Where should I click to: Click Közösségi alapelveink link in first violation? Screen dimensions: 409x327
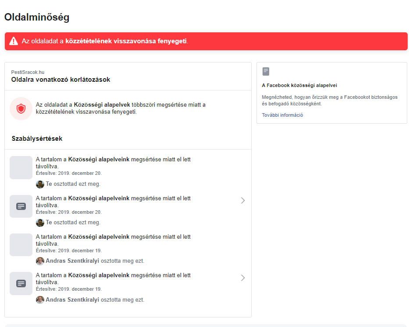[x=99, y=160]
